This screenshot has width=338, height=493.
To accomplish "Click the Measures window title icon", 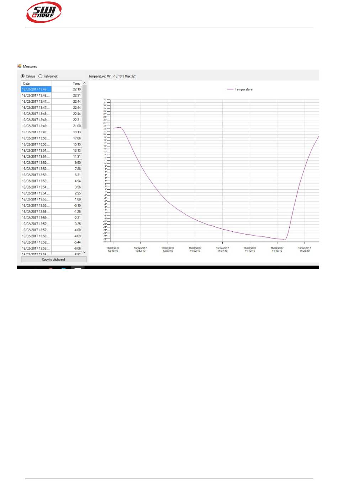I will (x=19, y=66).
